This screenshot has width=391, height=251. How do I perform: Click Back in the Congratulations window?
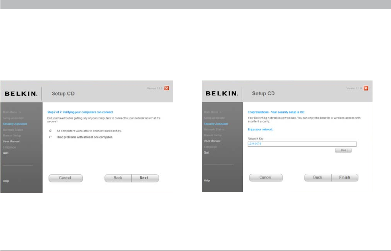pyautogui.click(x=318, y=177)
